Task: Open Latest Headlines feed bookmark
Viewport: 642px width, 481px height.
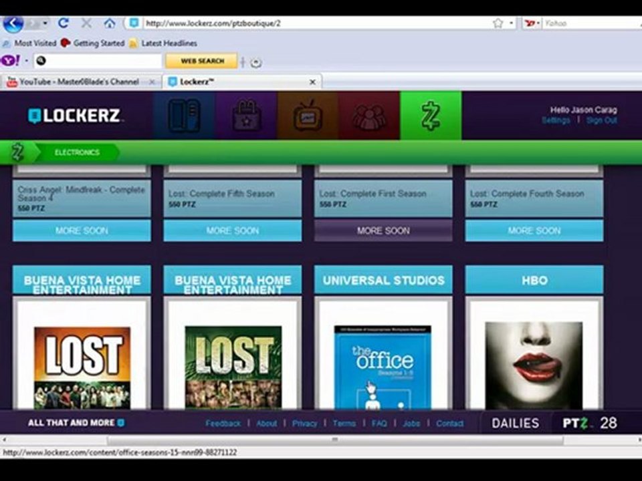Action: coord(163,43)
